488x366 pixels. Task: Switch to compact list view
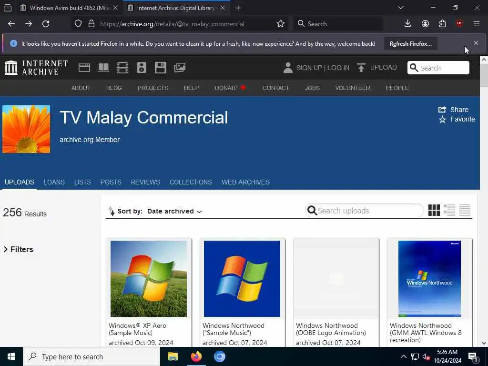pyautogui.click(x=465, y=210)
